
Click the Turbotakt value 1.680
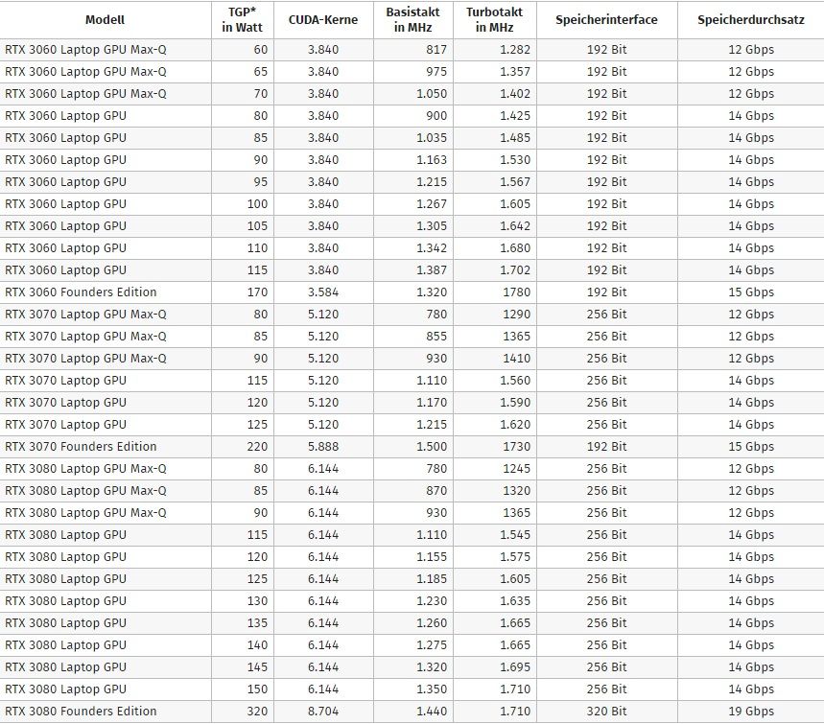point(515,248)
